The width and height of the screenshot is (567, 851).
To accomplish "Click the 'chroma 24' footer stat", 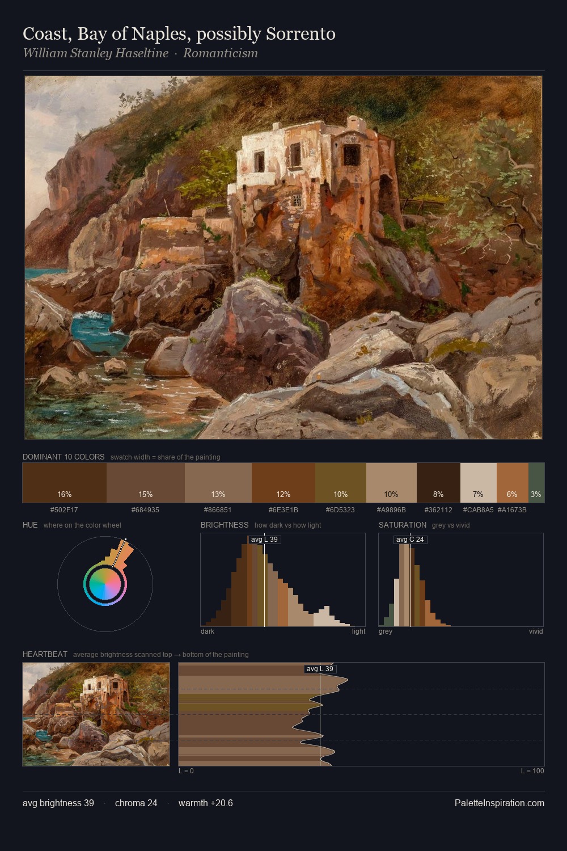I will click(x=136, y=803).
